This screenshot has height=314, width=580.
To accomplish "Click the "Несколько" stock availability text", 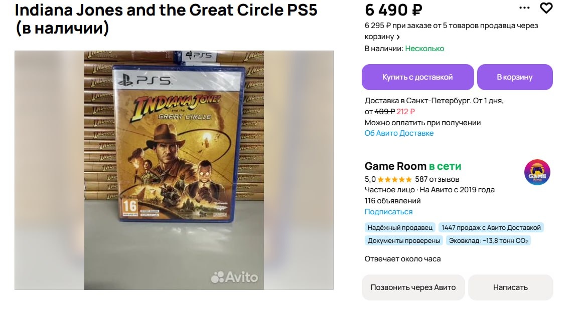I will (x=424, y=49).
